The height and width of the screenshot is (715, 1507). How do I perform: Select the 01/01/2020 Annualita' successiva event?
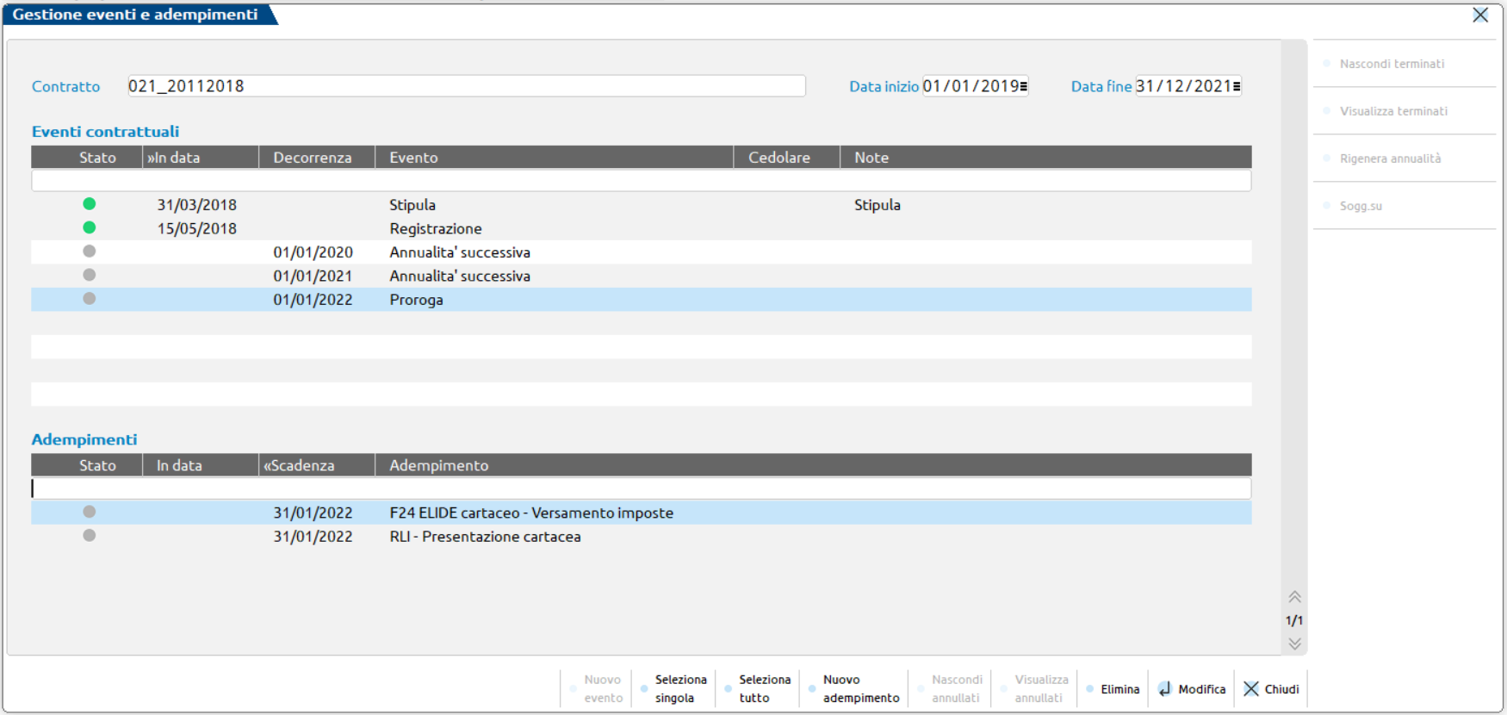point(459,252)
